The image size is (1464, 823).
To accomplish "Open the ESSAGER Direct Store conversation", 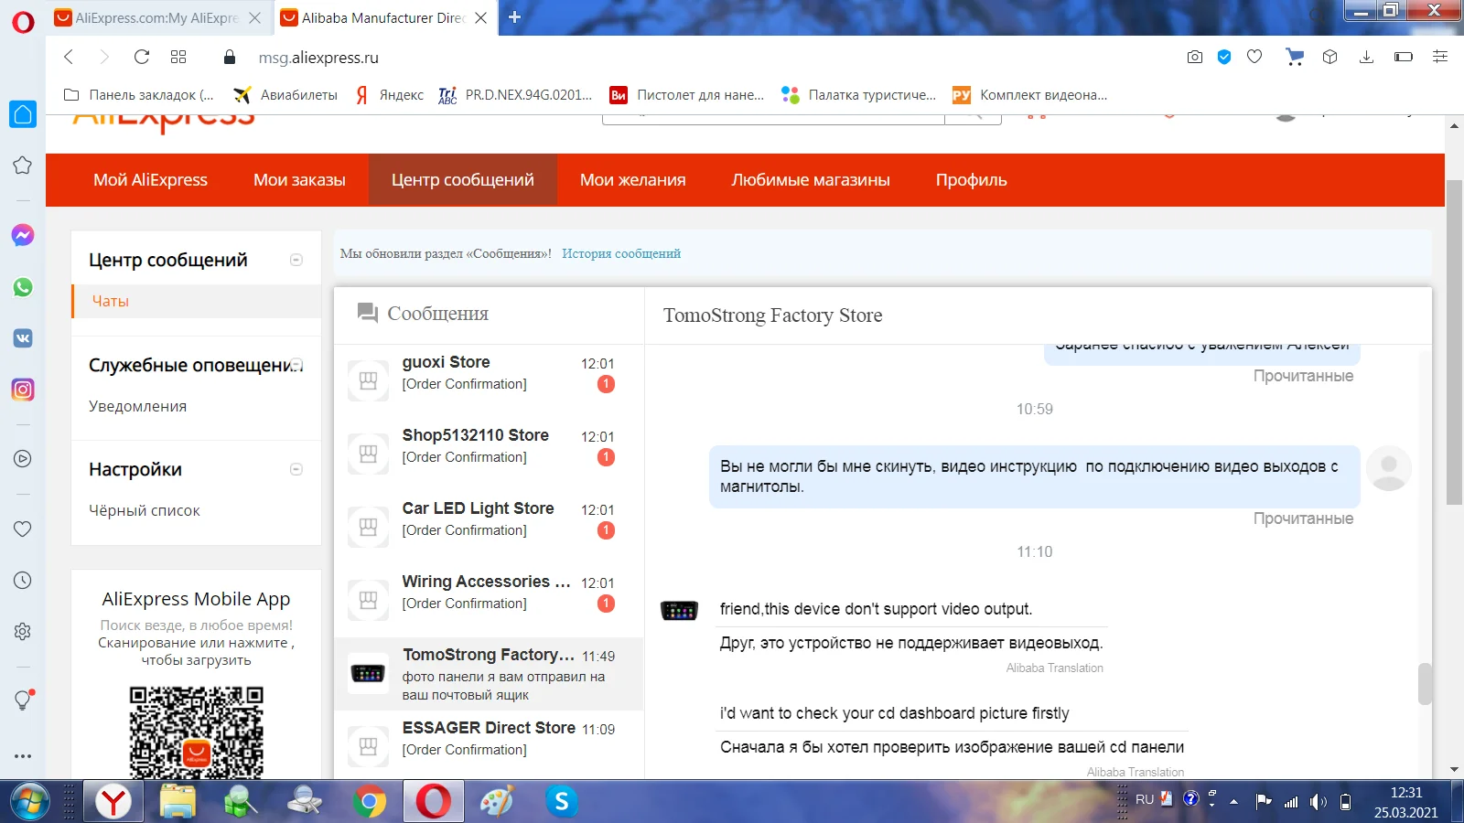I will (489, 745).
